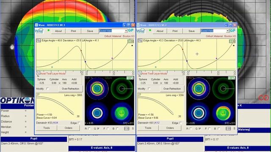The width and height of the screenshot is (271, 152).
Task: Select the green circle marker on WL3 curve
Action: tap(52, 67)
